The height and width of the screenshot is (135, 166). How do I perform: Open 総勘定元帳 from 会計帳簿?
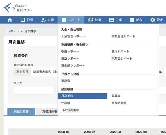tap(119, 103)
